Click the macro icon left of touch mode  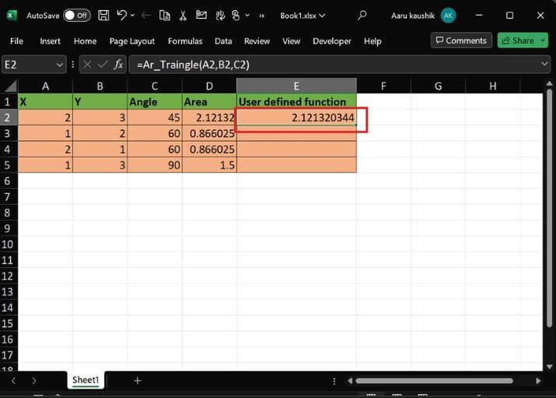click(x=220, y=16)
